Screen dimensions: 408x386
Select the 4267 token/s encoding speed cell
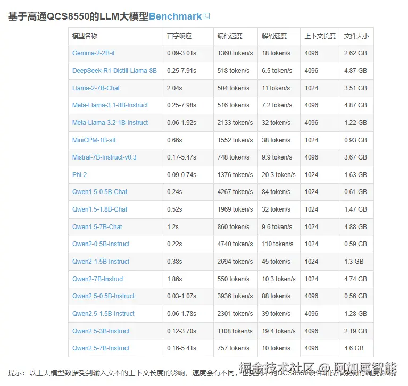coord(236,192)
